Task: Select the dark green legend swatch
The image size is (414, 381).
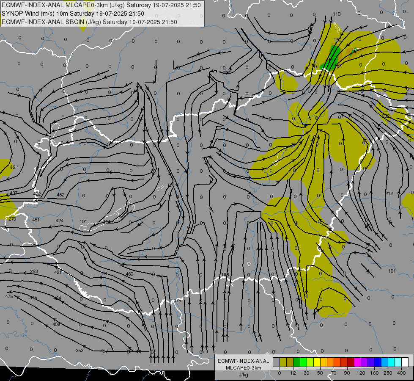Action: [297, 362]
